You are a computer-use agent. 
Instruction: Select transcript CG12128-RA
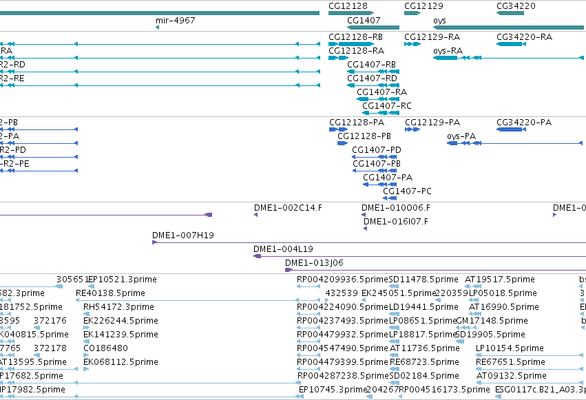click(338, 58)
